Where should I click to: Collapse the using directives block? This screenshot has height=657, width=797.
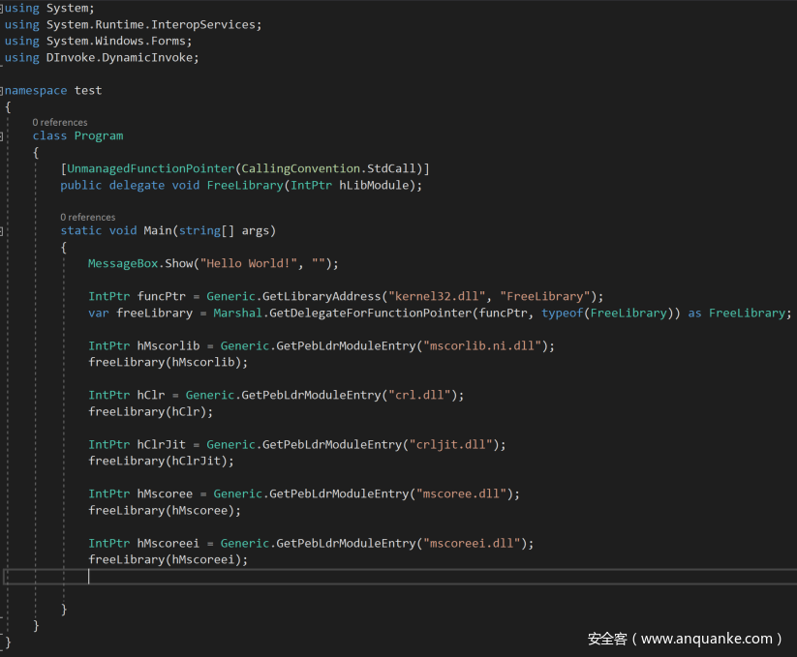pos(3,9)
